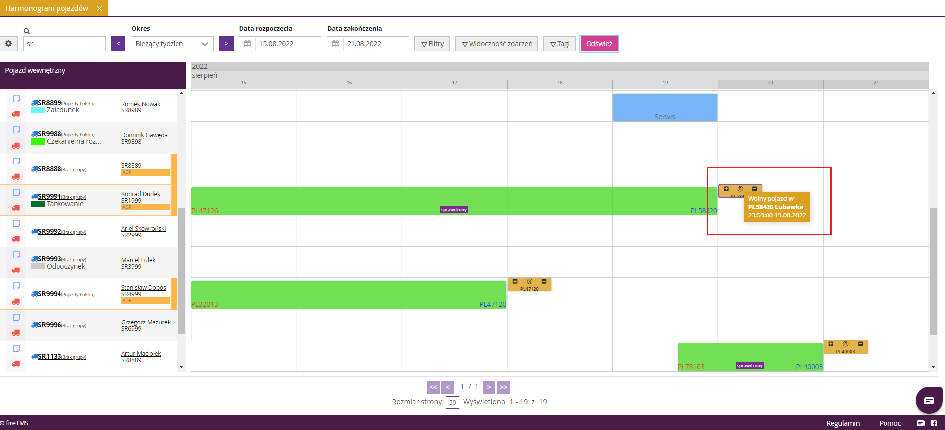The height and width of the screenshot is (430, 945).
Task: Click the note icon for SR9988
Action: (x=16, y=130)
